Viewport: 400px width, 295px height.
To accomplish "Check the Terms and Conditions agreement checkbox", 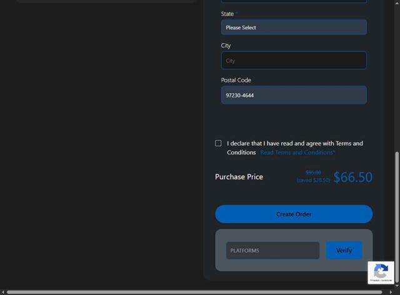I will 218,143.
